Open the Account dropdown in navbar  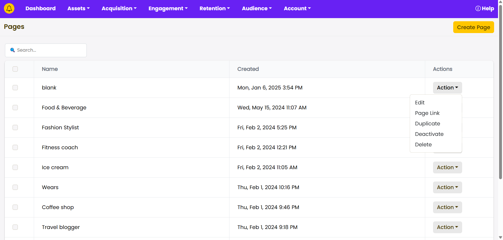click(297, 8)
